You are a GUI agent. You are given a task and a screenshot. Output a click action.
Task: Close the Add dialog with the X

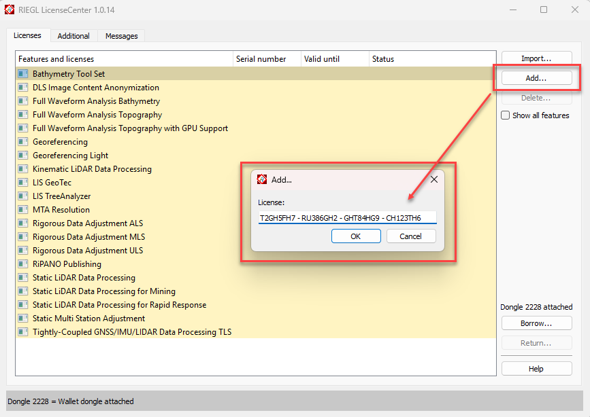(x=434, y=180)
